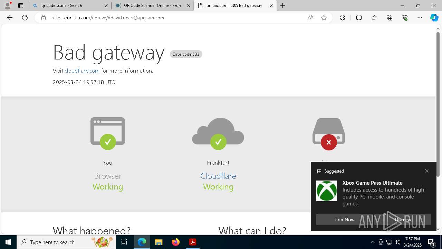Activate the Read aloud icon
Screen dimensions: 442x249
(x=310, y=18)
